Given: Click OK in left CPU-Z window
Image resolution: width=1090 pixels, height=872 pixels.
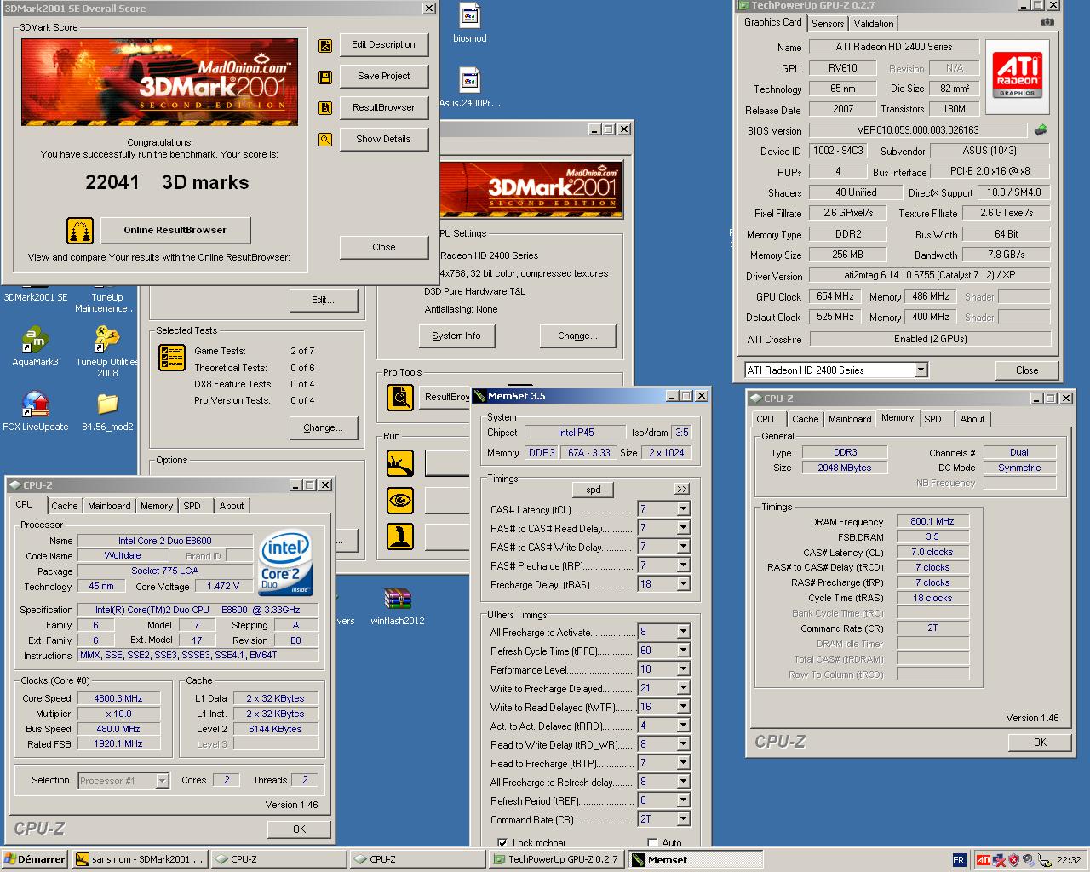Looking at the screenshot, I should point(299,829).
